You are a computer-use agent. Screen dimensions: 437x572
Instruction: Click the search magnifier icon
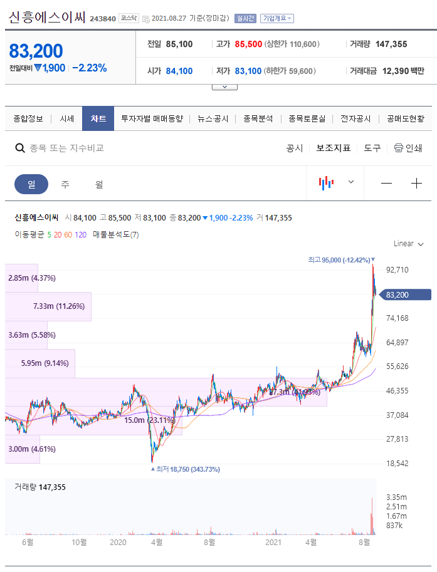click(19, 148)
